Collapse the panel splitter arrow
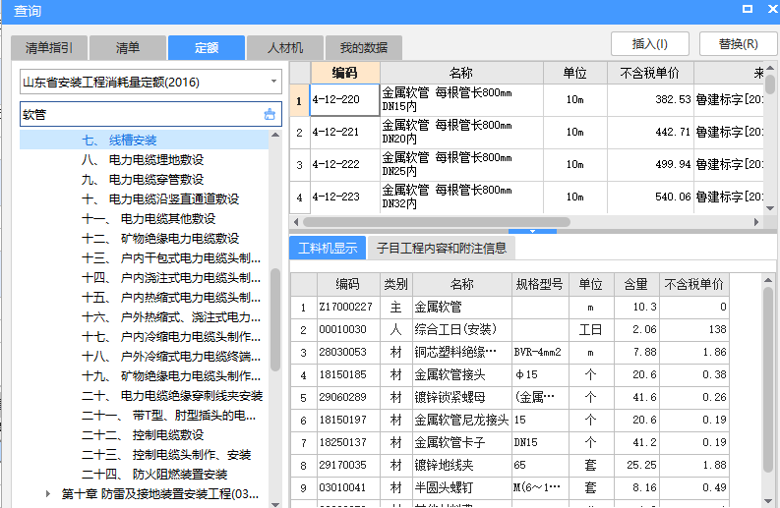This screenshot has height=508, width=780. click(532, 231)
